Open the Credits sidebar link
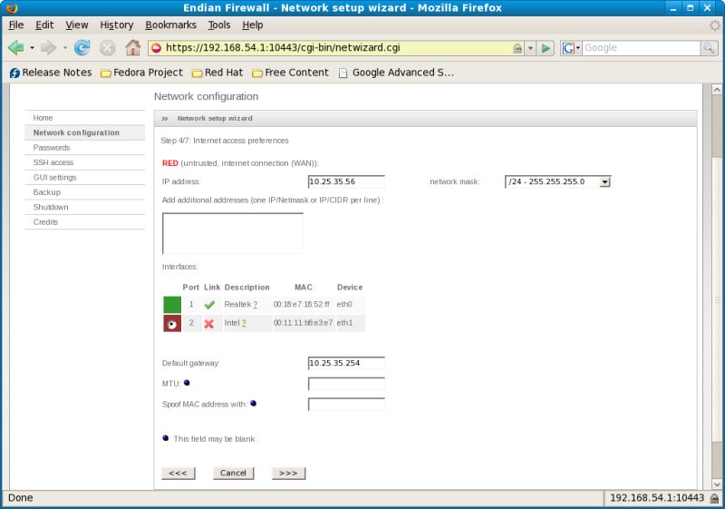Viewport: 725px width, 509px height. coord(46,222)
